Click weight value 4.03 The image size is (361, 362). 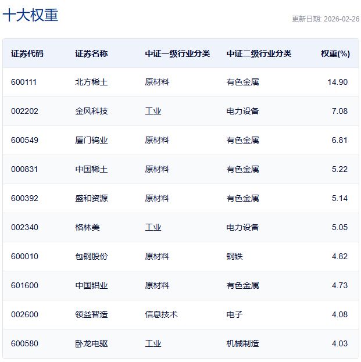339,343
